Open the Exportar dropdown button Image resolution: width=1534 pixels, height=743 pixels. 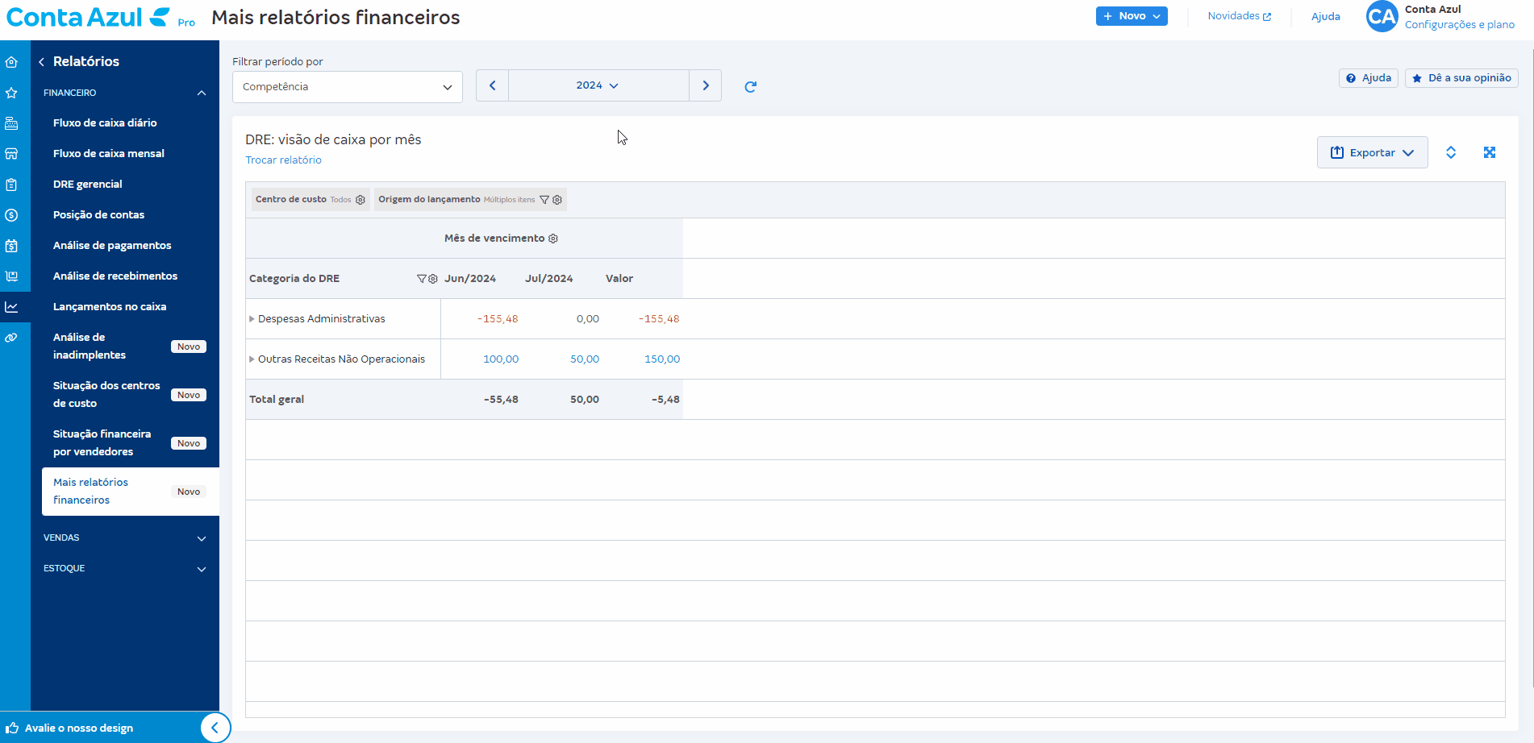1372,152
